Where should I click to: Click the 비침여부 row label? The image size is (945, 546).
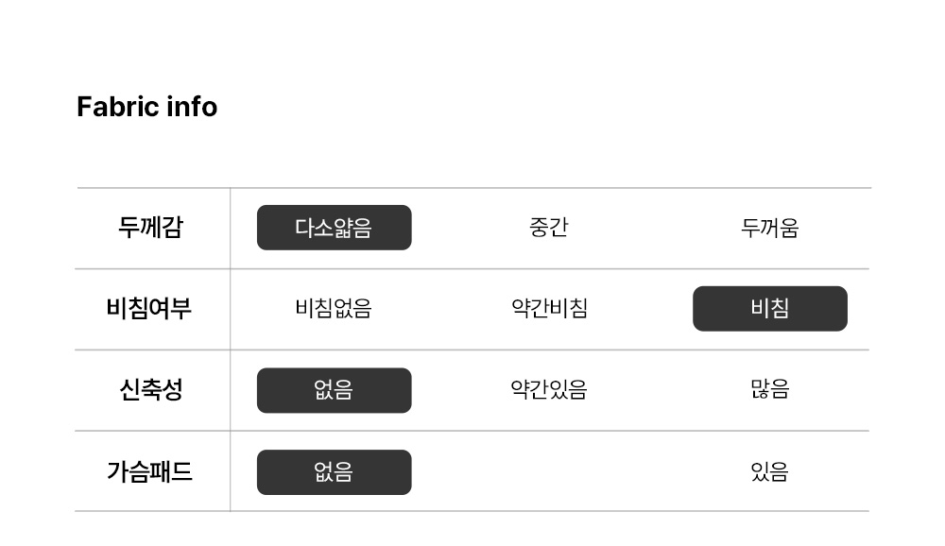pos(150,309)
